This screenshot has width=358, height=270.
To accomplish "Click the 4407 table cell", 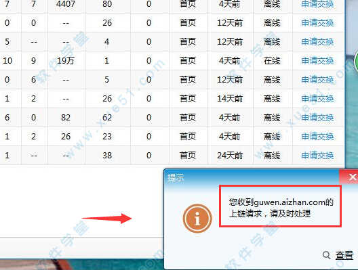I will click(x=66, y=4).
